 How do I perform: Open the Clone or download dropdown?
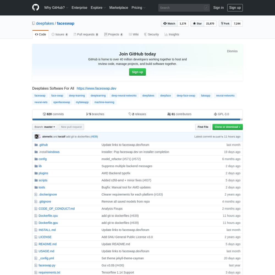pyautogui.click(x=227, y=127)
